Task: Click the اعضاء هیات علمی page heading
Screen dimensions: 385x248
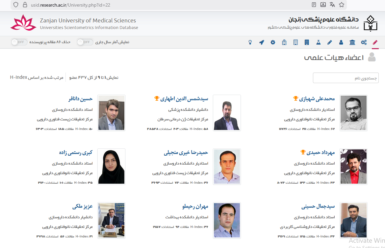Action: pyautogui.click(x=334, y=58)
